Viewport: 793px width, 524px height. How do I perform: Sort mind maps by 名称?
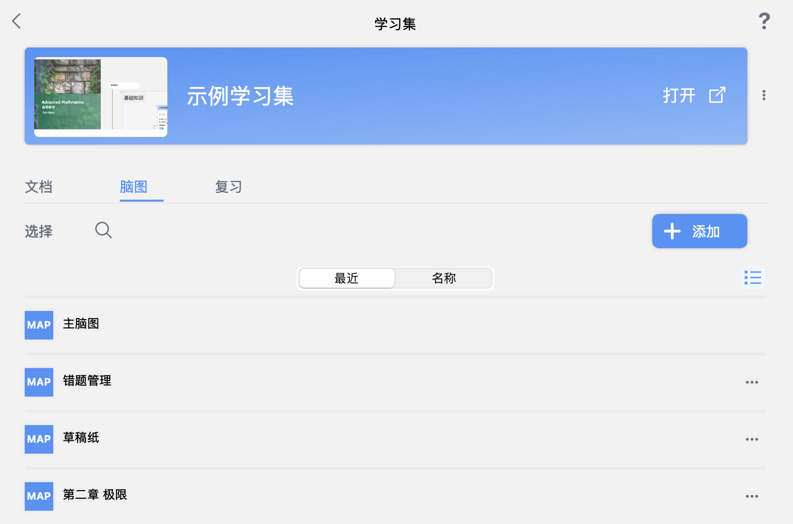click(444, 278)
